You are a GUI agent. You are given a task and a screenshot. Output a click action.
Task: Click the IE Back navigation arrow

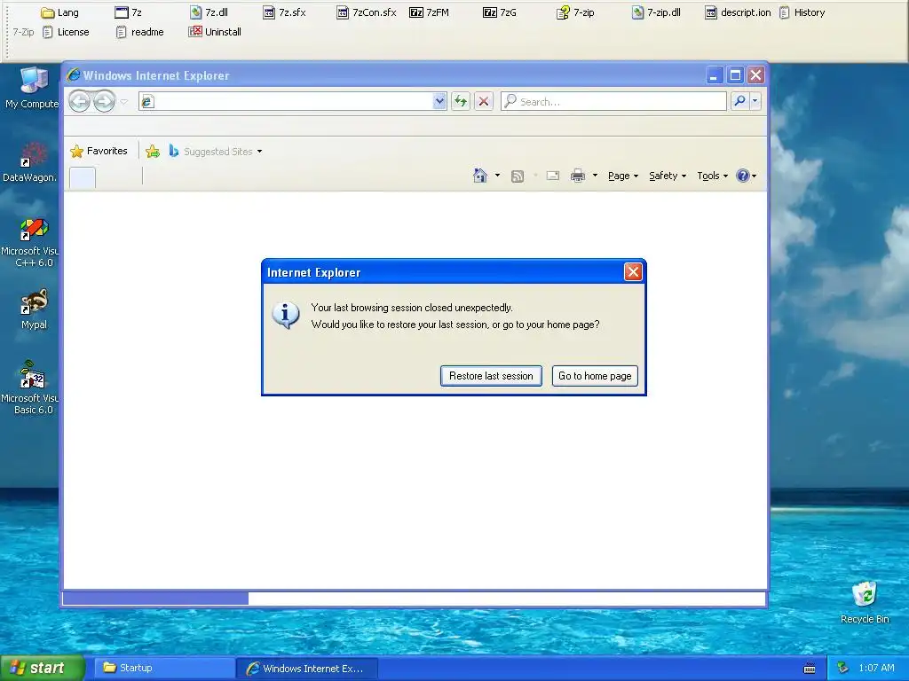[80, 101]
